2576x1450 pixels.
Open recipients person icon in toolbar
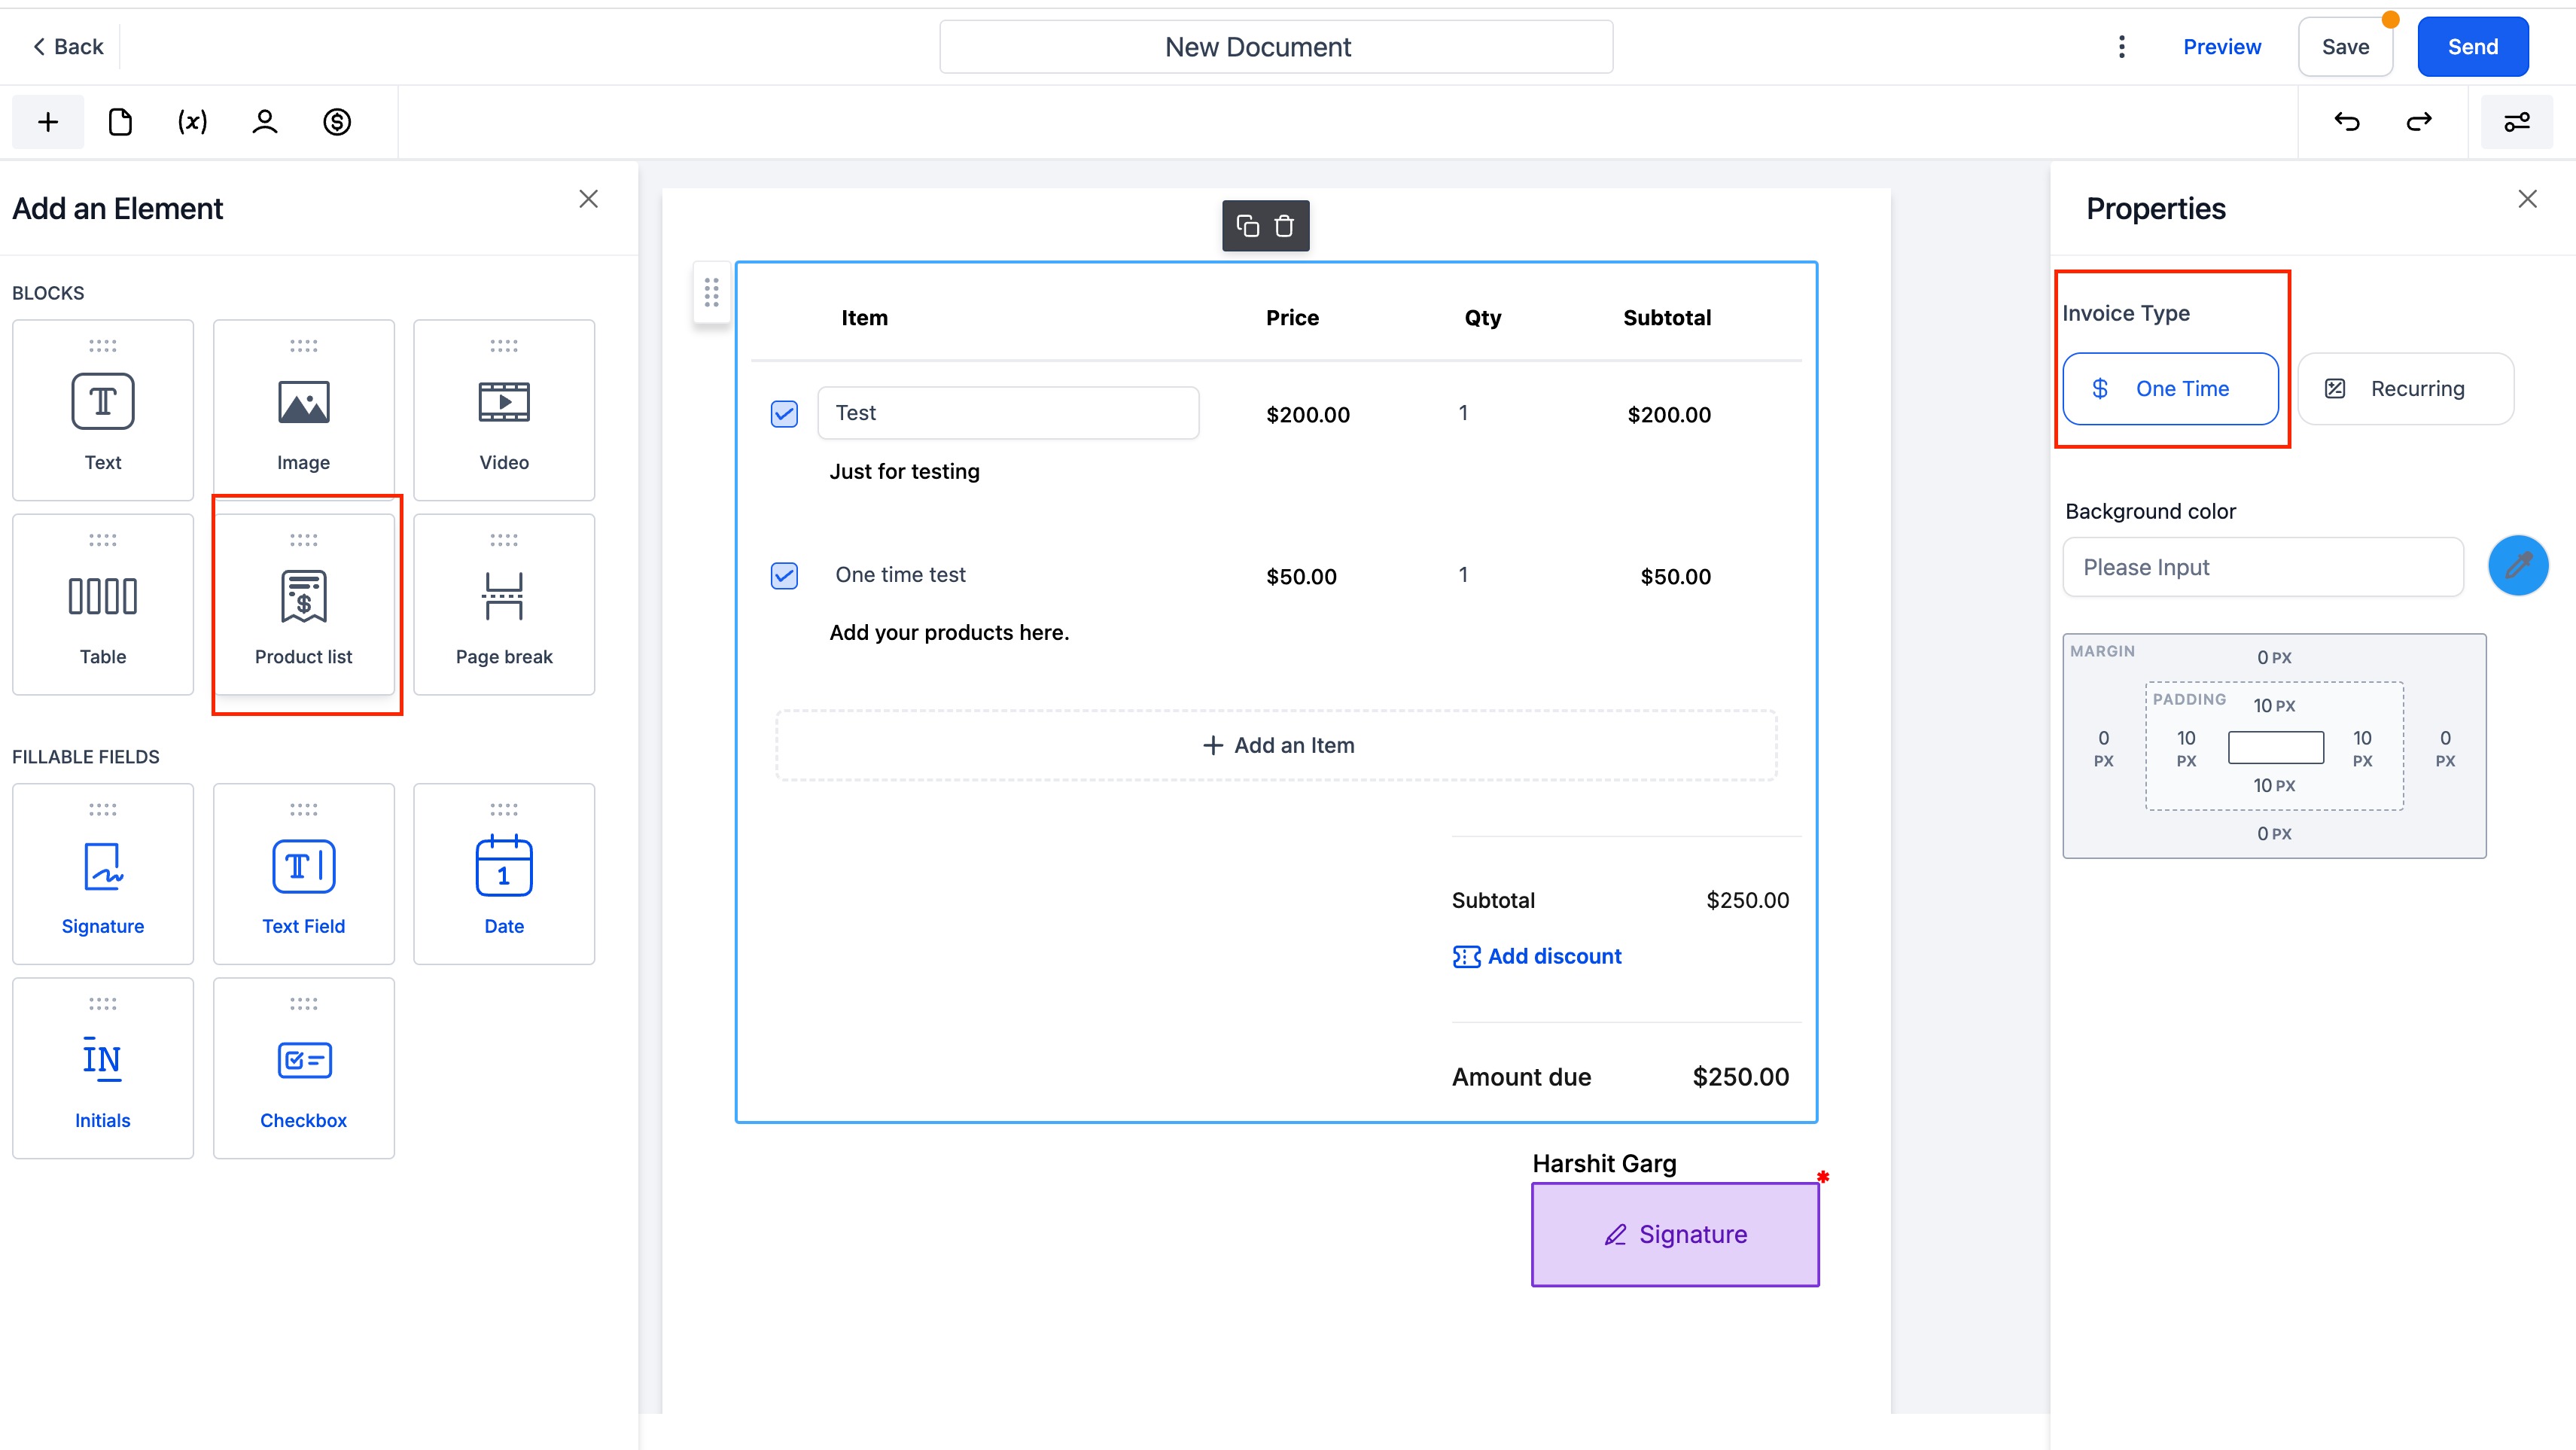pyautogui.click(x=264, y=122)
